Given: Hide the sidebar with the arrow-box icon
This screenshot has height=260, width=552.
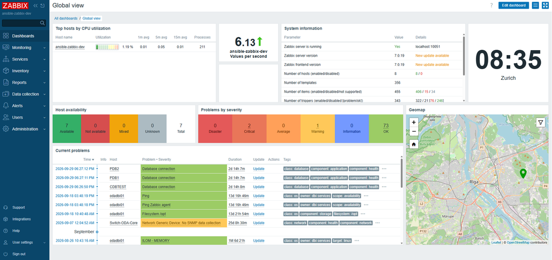Looking at the screenshot, I should coord(42,5).
